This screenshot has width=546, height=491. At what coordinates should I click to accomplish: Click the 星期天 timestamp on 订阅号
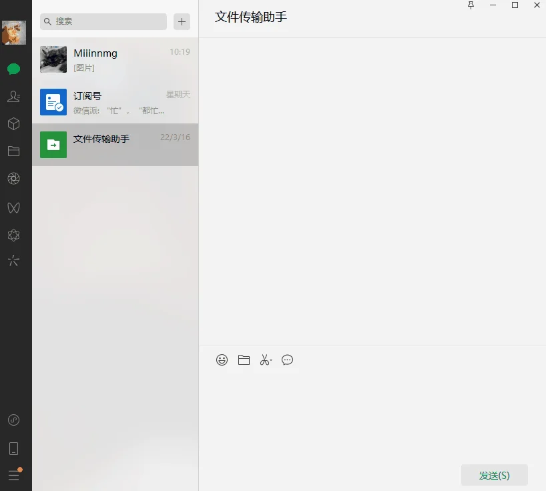(178, 94)
